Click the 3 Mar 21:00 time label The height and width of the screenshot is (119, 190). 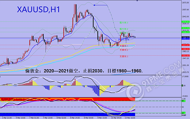pos(7,118)
